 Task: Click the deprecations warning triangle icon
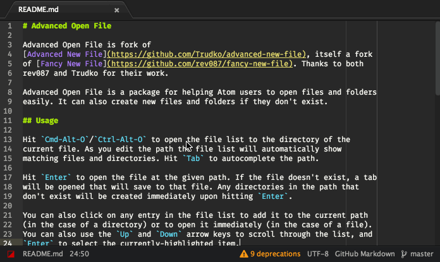(244, 254)
